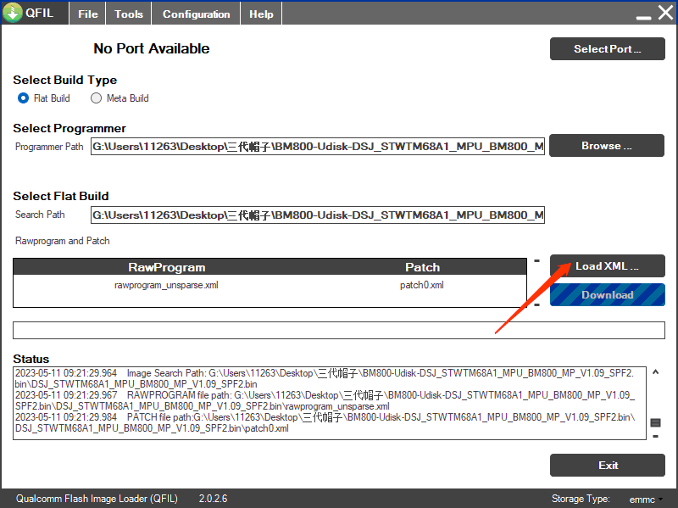Viewport: 678px width, 508px height.
Task: Open the Tools menu
Action: pyautogui.click(x=129, y=14)
